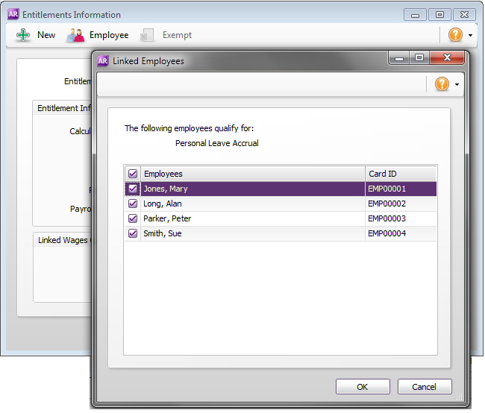Expand the Linked Employees help dropdown arrow
The image size is (485, 413).
point(457,85)
